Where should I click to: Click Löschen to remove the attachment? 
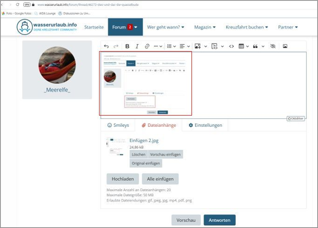pyautogui.click(x=138, y=154)
